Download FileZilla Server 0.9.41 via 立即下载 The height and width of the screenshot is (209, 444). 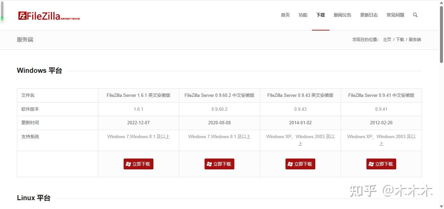tap(381, 164)
